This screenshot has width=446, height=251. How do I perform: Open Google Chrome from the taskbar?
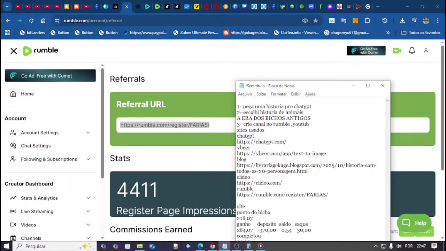pos(212,246)
